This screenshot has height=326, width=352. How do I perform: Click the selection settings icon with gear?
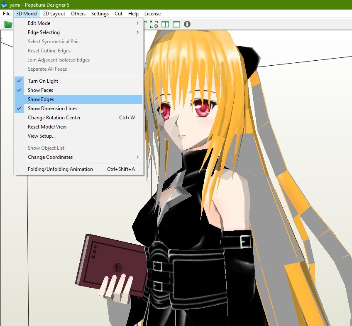tap(154, 24)
